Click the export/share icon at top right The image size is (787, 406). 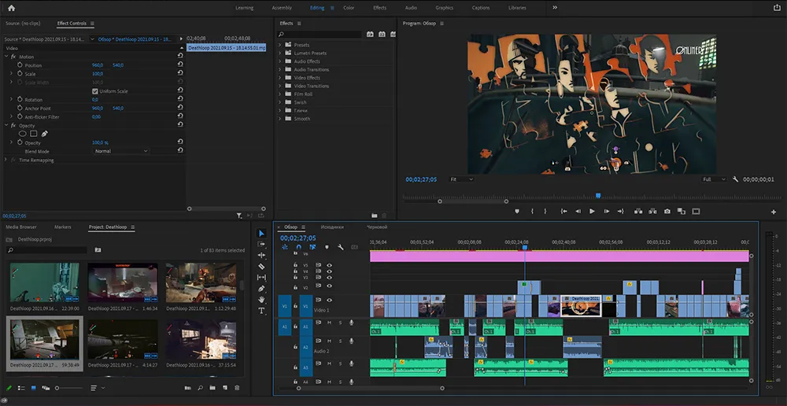pos(777,8)
